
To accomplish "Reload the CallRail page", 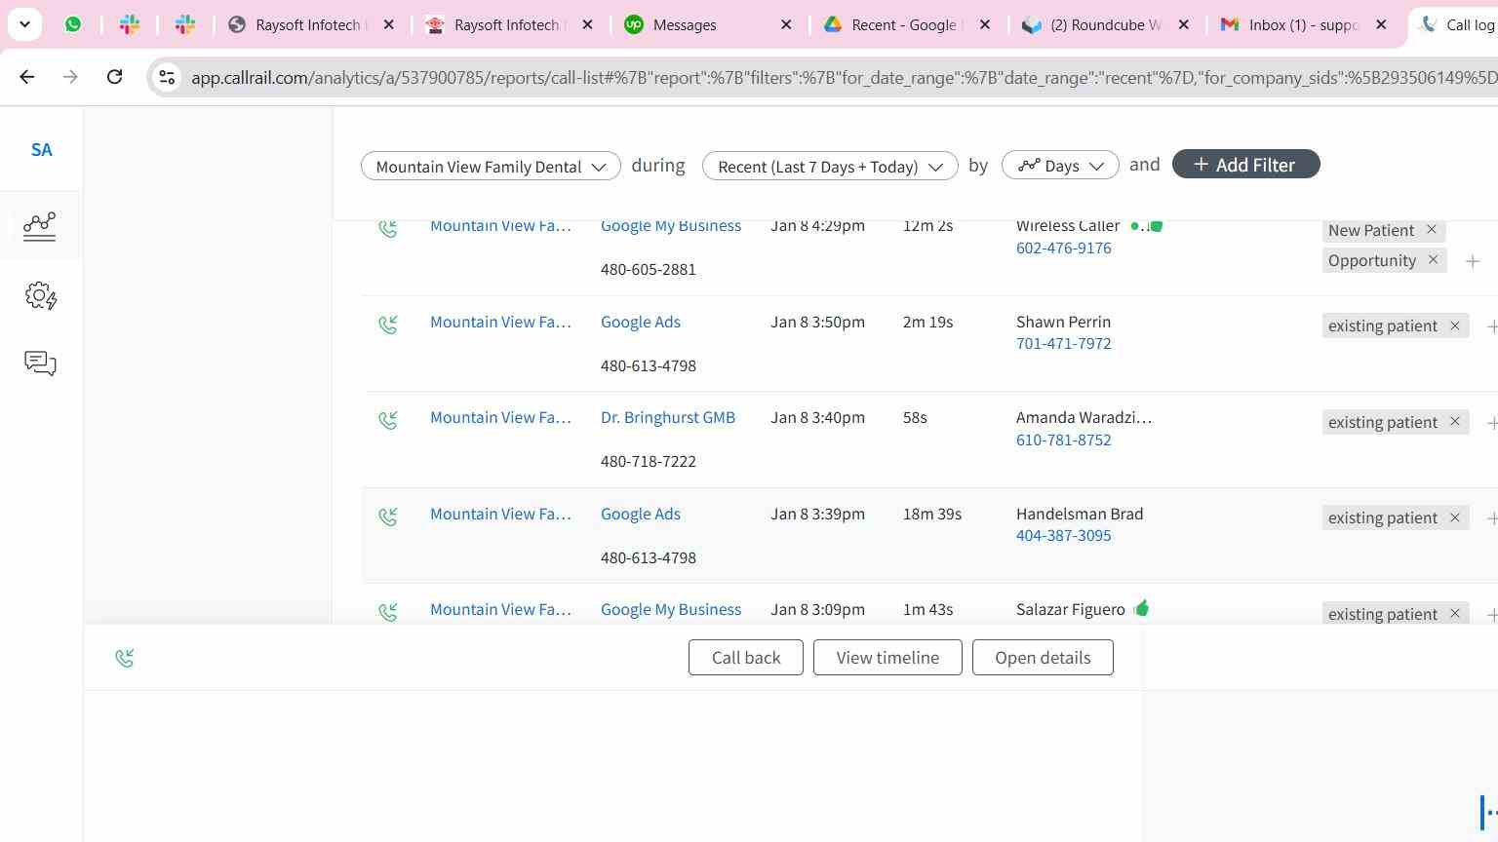I will point(114,77).
